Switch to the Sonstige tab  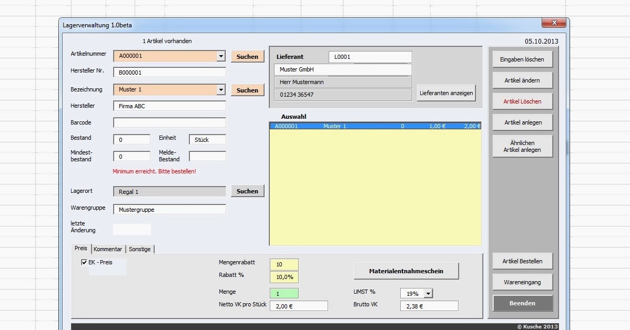click(x=139, y=249)
